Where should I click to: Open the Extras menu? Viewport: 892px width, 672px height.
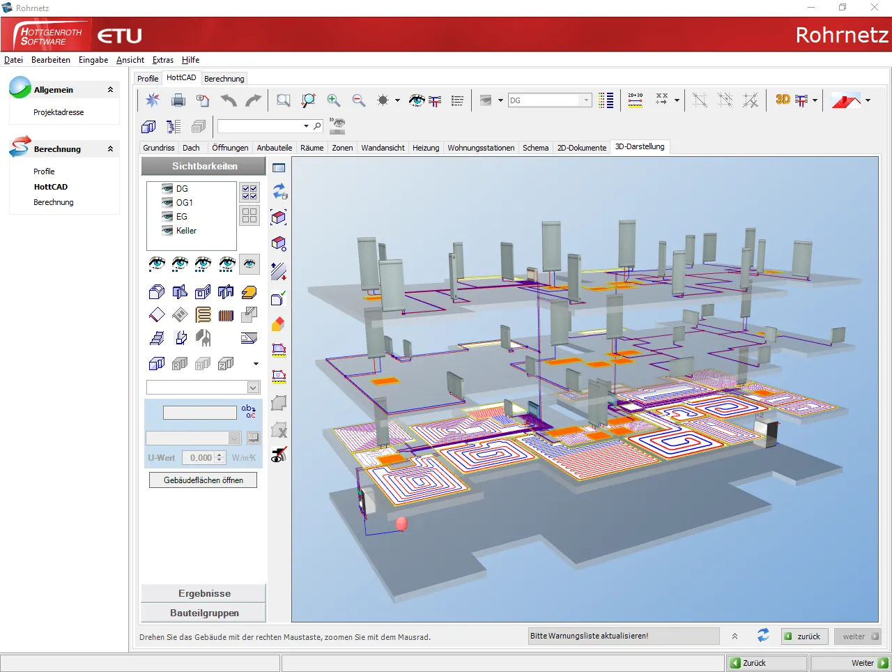pos(163,60)
